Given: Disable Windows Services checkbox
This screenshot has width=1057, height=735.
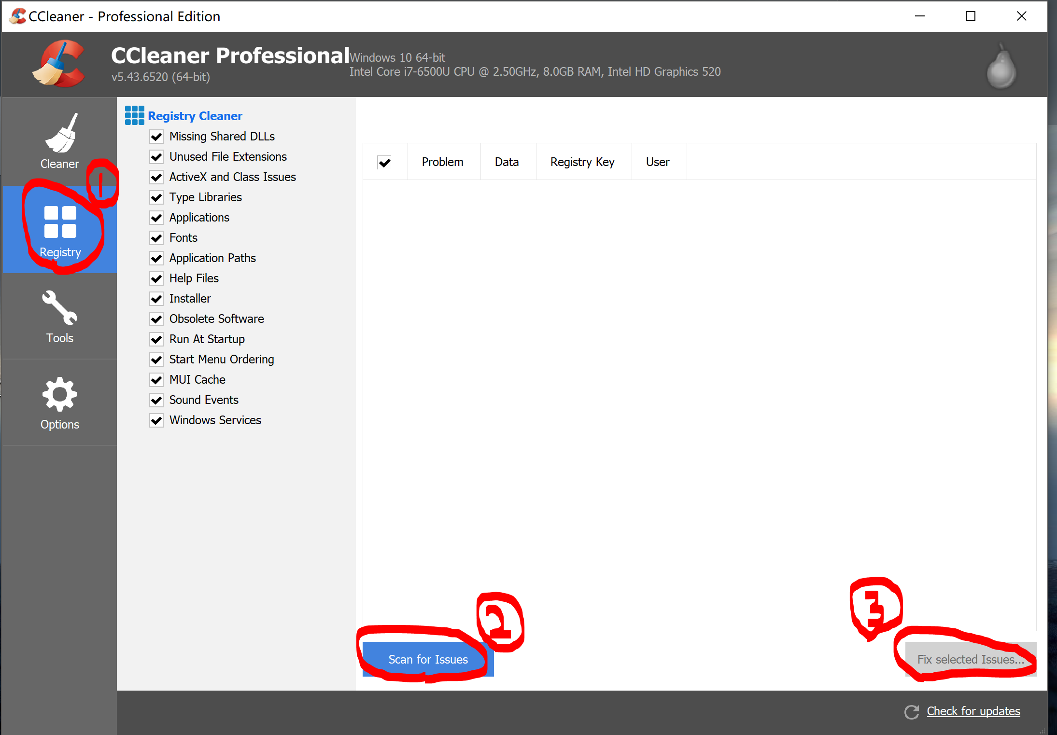Looking at the screenshot, I should coord(156,420).
